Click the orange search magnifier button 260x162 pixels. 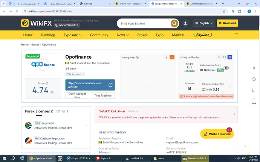[174, 24]
